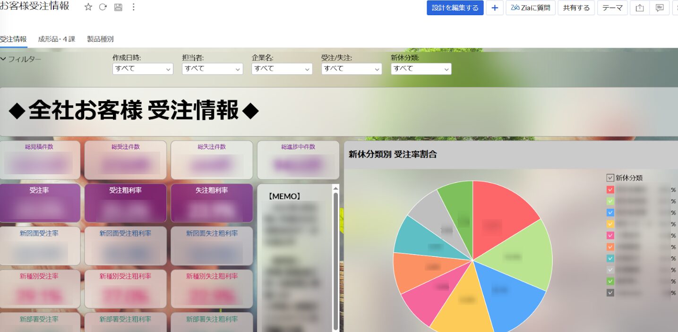678x332 pixels.
Task: Toggle the yellow legend checkbox
Action: (x=610, y=224)
